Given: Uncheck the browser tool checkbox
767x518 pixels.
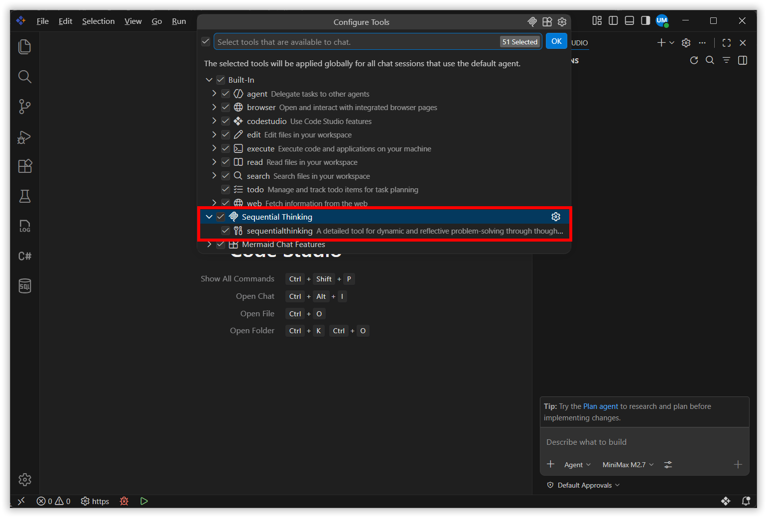Looking at the screenshot, I should (226, 107).
